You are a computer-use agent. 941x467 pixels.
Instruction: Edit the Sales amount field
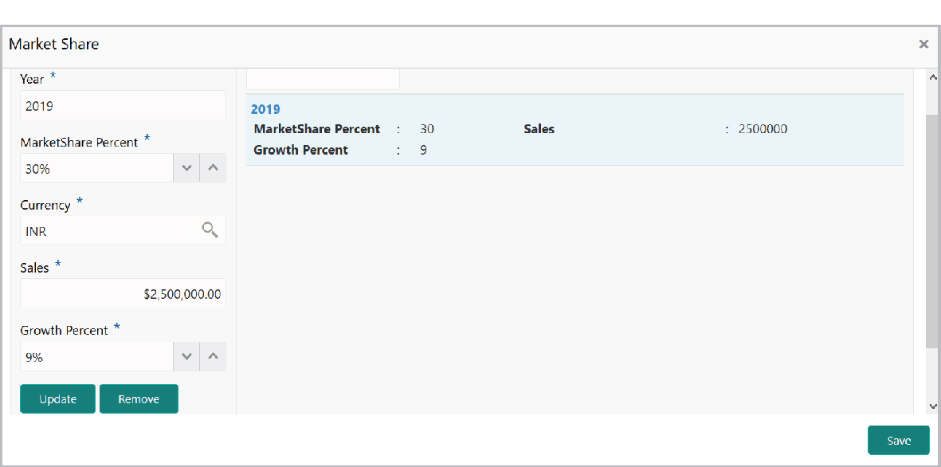[123, 293]
